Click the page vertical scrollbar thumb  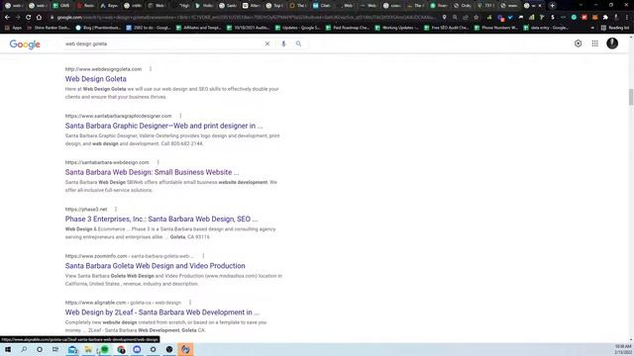pyautogui.click(x=631, y=97)
